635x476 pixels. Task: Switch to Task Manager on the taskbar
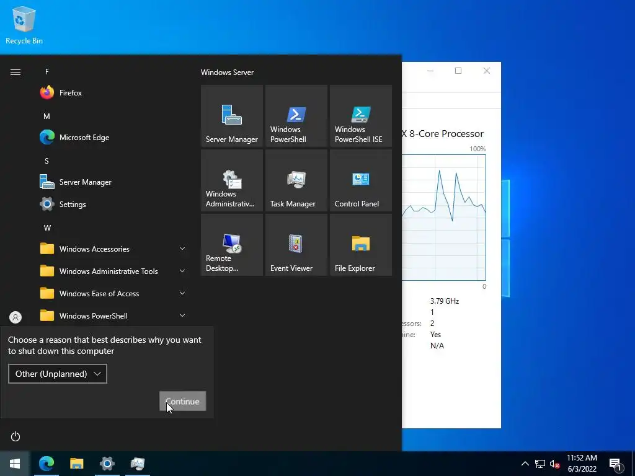click(138, 464)
